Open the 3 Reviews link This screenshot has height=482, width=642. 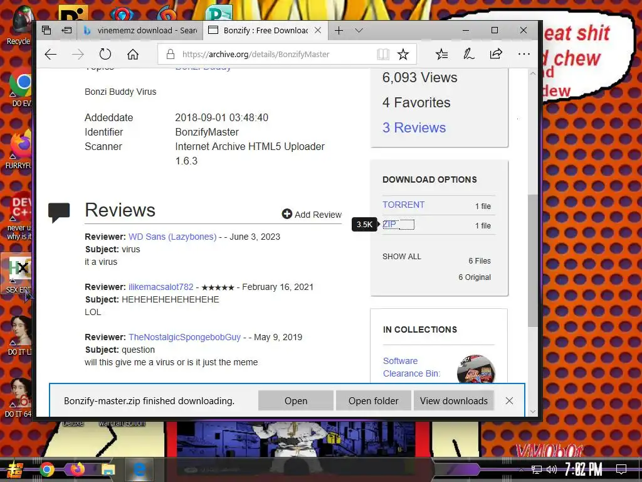pyautogui.click(x=414, y=127)
